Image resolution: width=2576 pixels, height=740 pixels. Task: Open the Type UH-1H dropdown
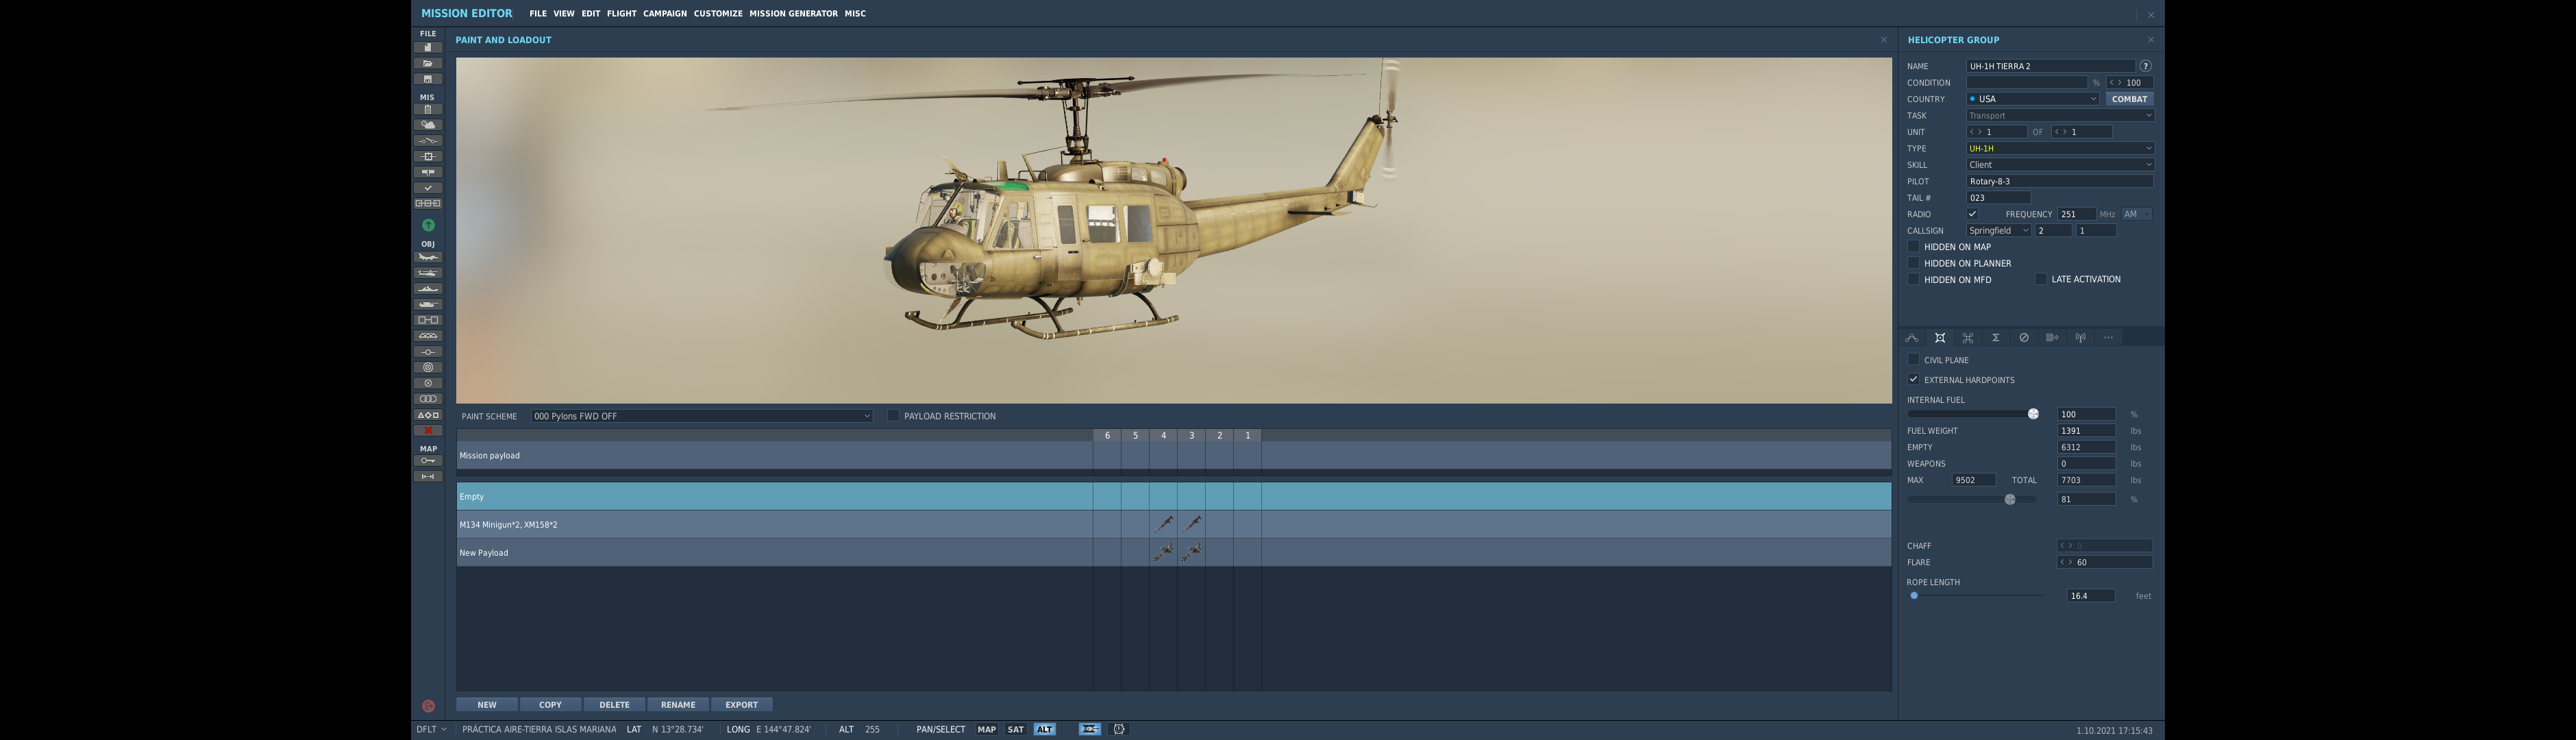pos(2060,148)
